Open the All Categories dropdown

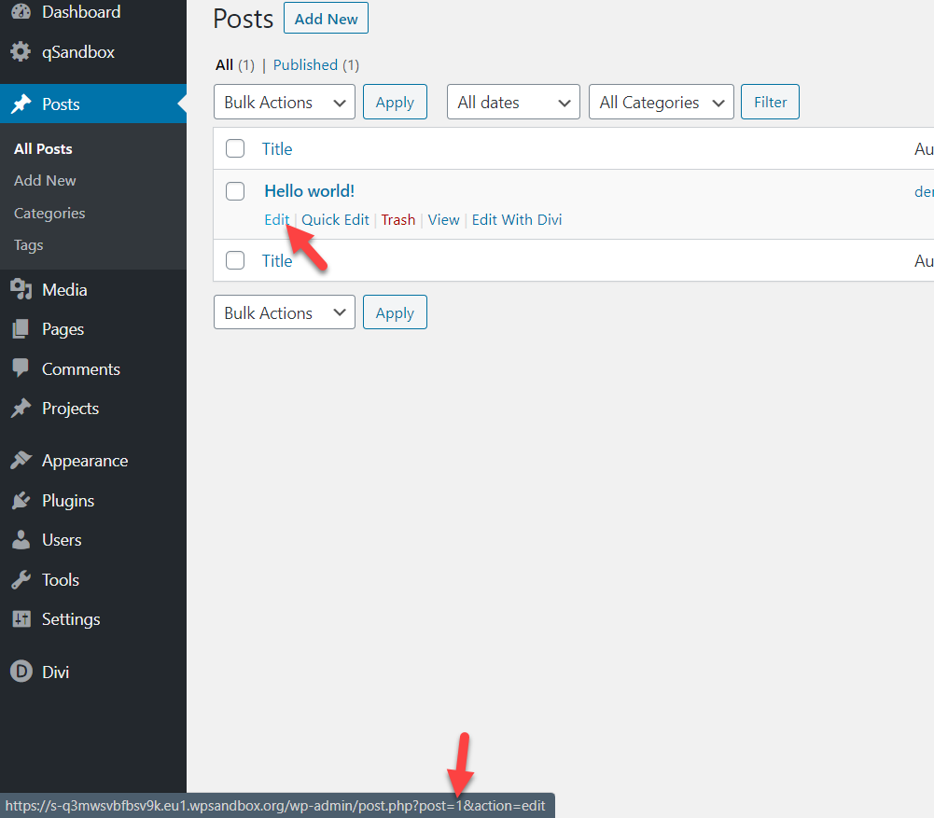click(x=662, y=102)
